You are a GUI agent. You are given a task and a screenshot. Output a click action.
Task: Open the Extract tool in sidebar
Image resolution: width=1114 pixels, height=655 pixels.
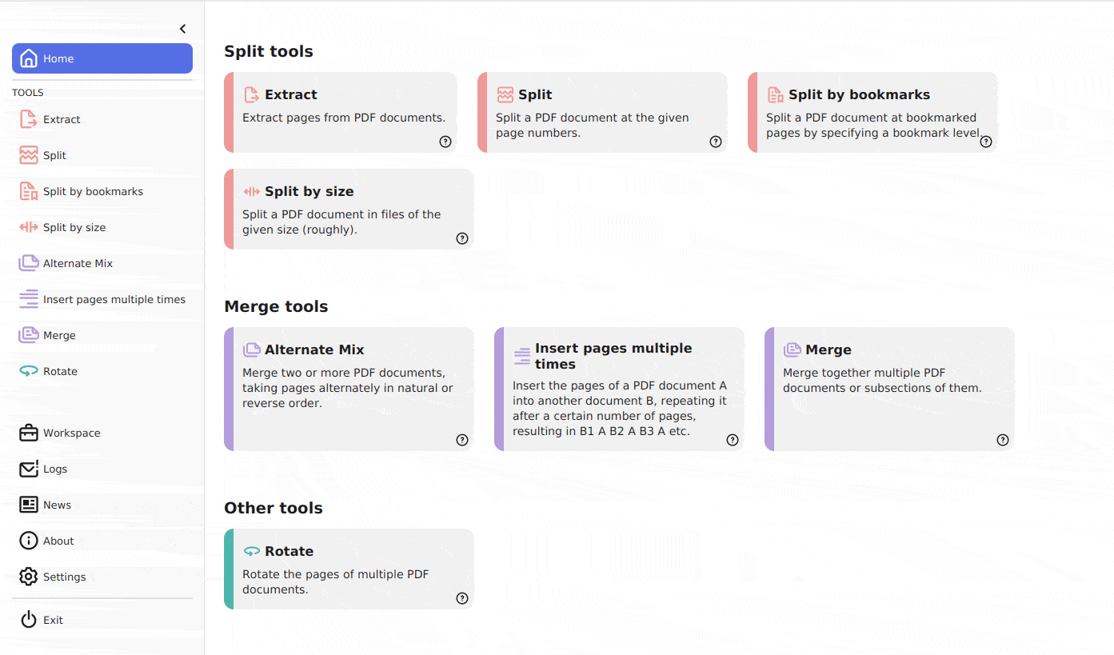coord(102,119)
